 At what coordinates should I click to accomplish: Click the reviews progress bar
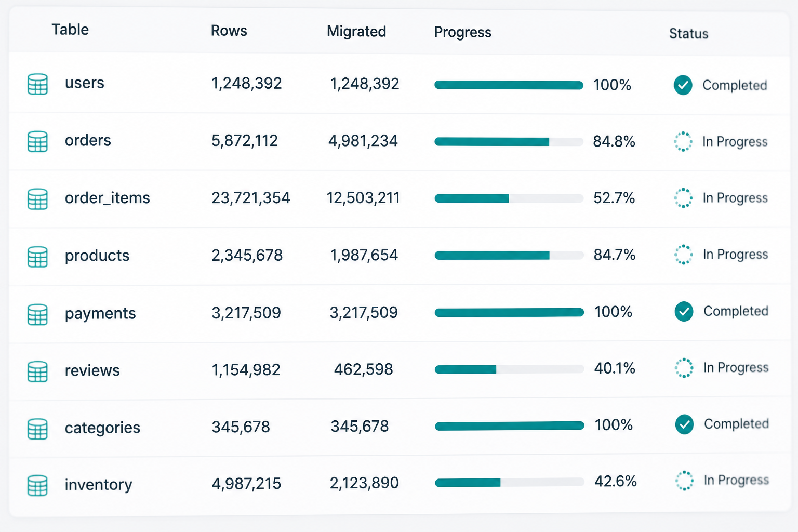510,369
